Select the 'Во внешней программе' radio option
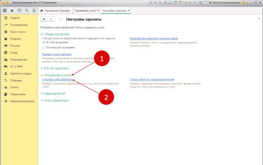Viewport: 263px width, 165px height. click(x=44, y=48)
